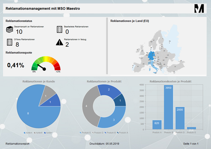Click the checklist icon beside Bearbeitete Reklamationen
This screenshot has height=149, width=211.
59,29
